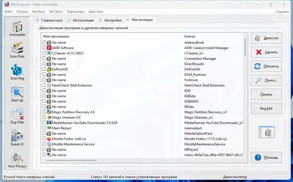
Task: Click the WinTools.net title bar app icon
Action: click(x=7, y=4)
